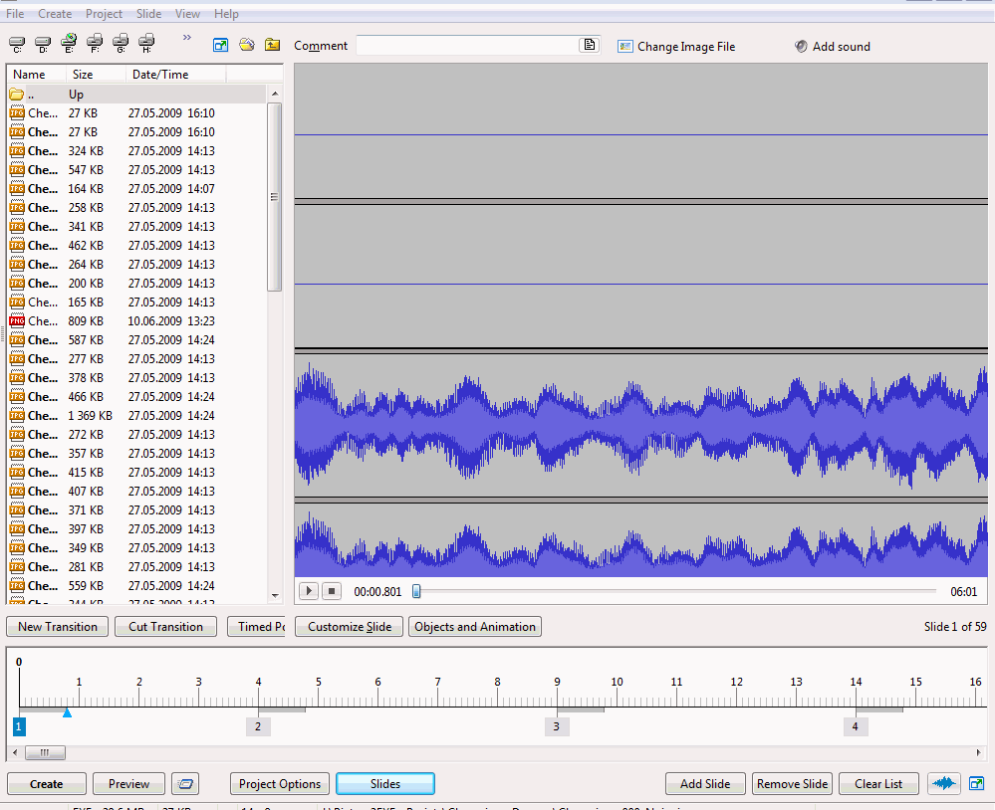Toggle the Slides view button
Screen dimensions: 995x810
click(385, 784)
